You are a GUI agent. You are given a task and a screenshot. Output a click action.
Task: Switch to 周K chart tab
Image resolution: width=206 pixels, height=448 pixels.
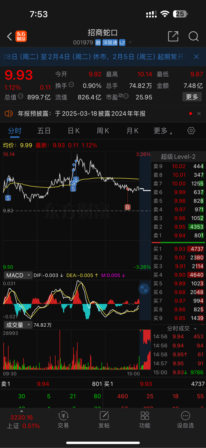click(x=103, y=131)
